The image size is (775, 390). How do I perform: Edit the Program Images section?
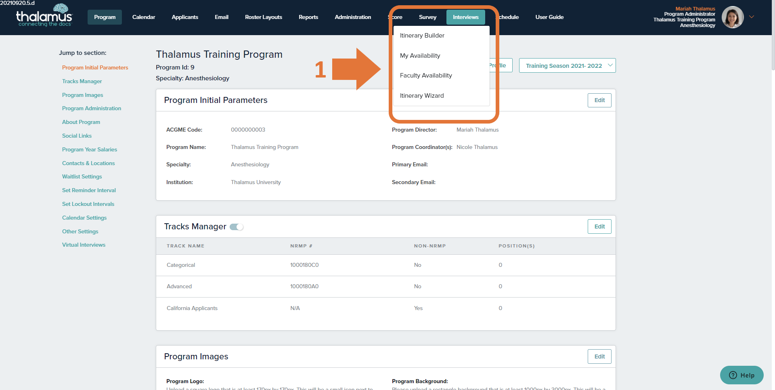pyautogui.click(x=599, y=356)
